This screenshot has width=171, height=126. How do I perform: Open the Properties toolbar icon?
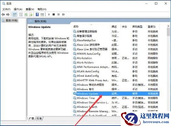coord(21,14)
